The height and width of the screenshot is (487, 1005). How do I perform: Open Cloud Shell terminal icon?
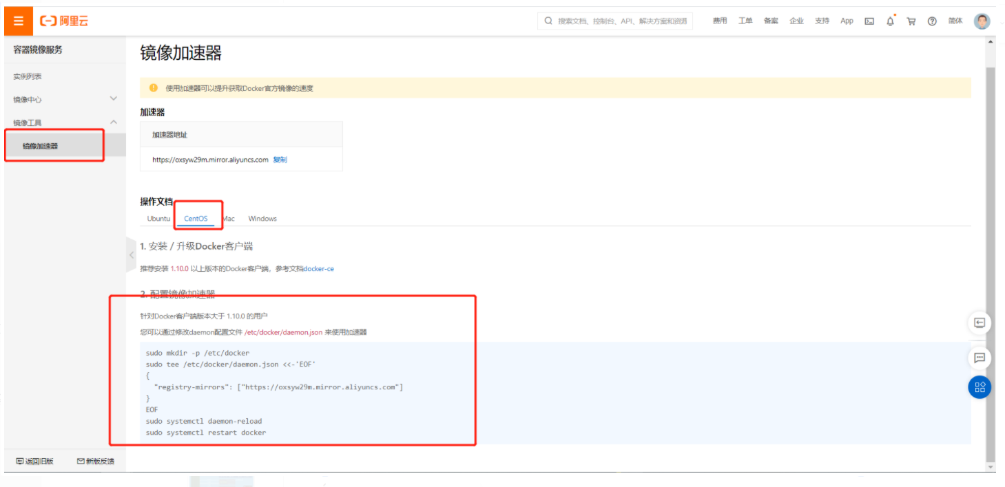869,21
